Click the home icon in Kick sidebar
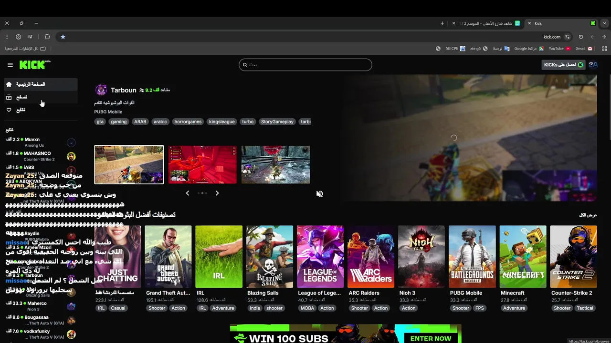 point(9,84)
